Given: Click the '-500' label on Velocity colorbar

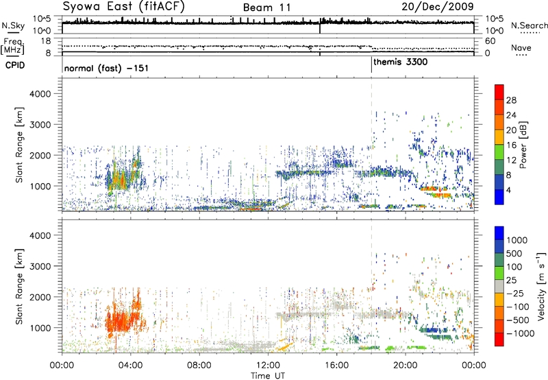Looking at the screenshot, I should click(x=518, y=320).
